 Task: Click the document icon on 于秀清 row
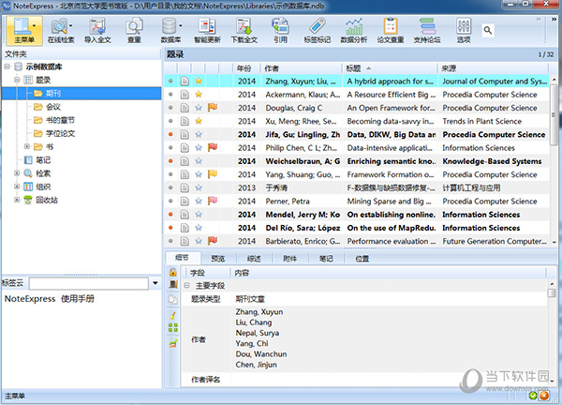(x=185, y=187)
